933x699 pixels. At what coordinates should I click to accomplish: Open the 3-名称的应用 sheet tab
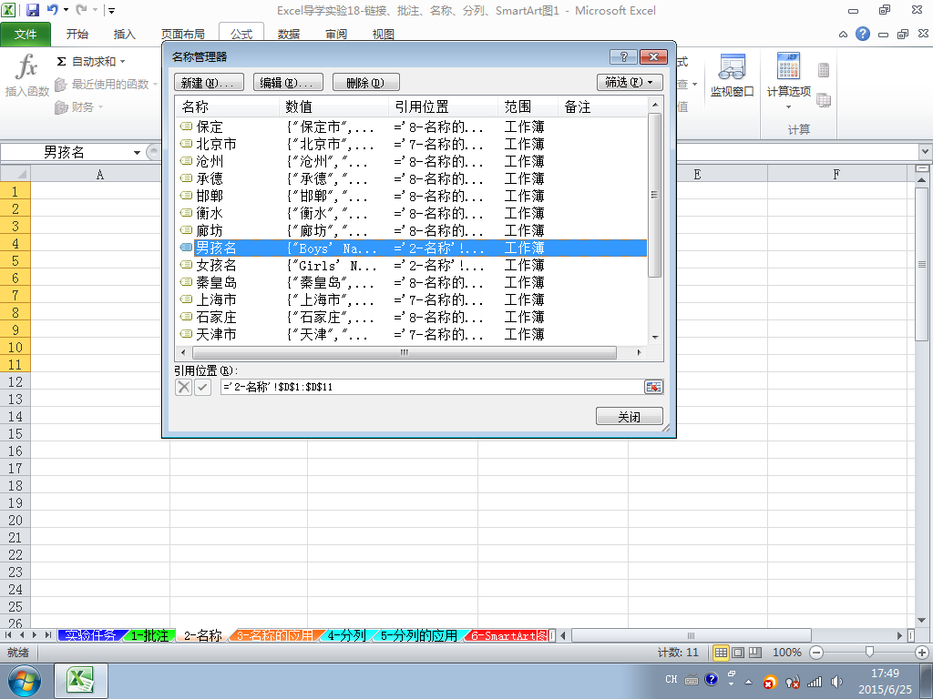[x=275, y=635]
